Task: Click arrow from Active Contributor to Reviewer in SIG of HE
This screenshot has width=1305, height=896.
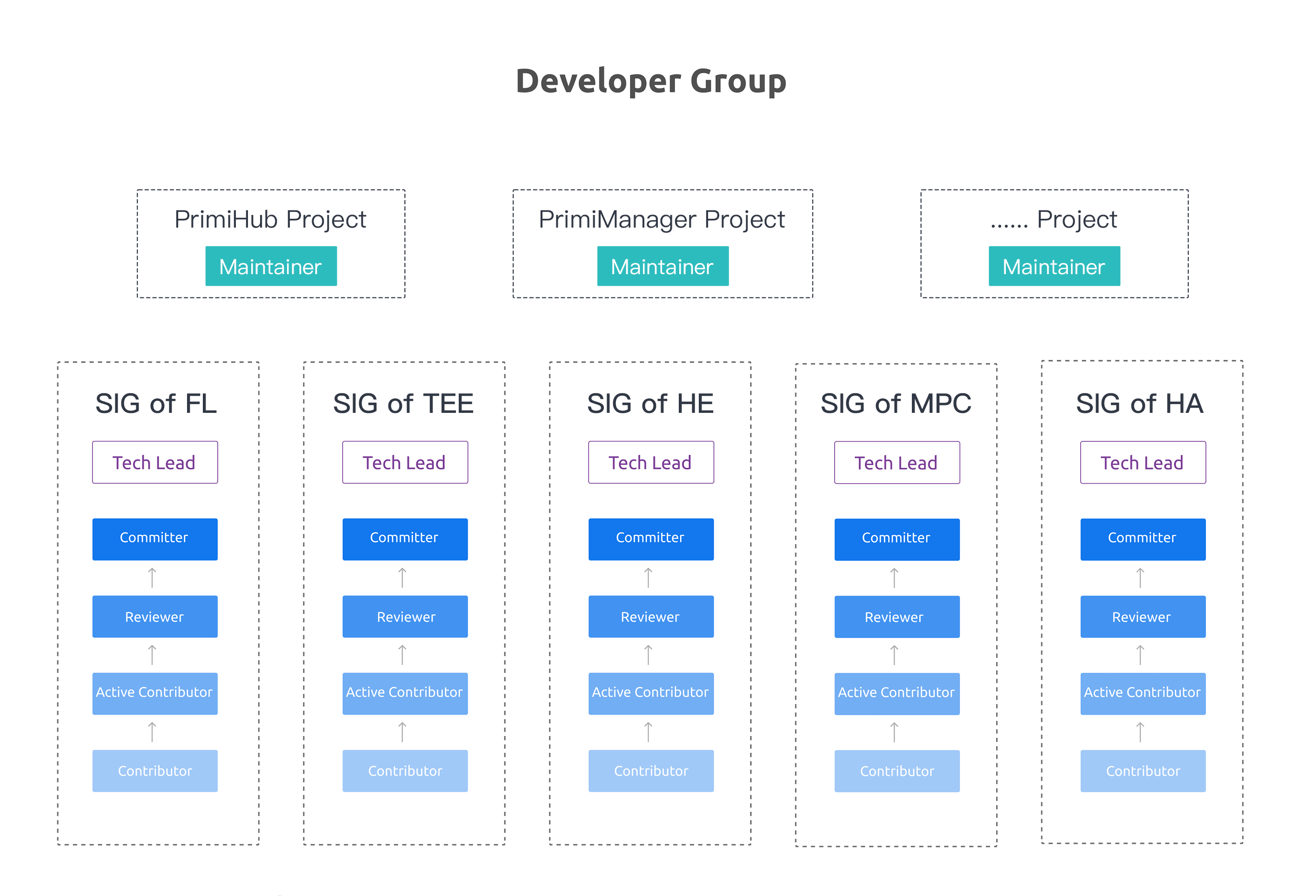Action: pyautogui.click(x=648, y=655)
